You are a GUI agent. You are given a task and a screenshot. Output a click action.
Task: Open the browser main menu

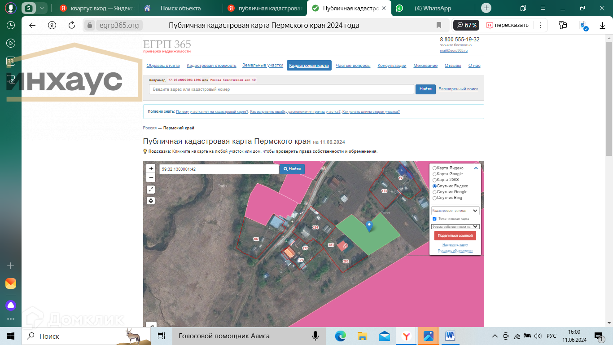point(543,8)
